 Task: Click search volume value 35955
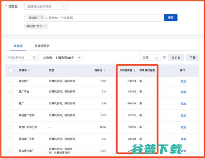coord(132,127)
